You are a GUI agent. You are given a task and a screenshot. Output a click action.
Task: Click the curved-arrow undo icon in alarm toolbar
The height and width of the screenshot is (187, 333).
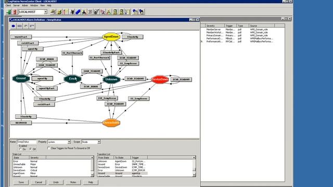[26, 26]
